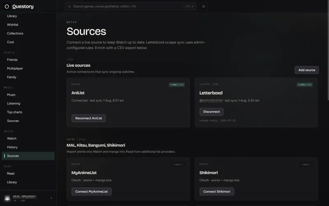Focus the search games input field

tap(130, 7)
